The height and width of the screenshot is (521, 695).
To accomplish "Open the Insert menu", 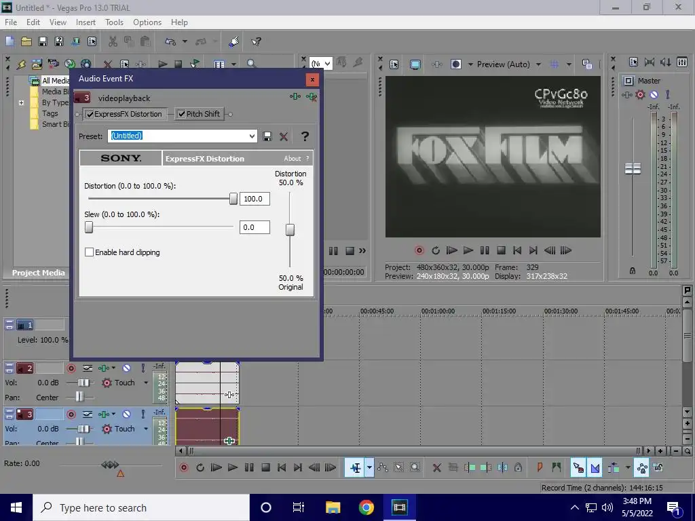I will coord(86,22).
